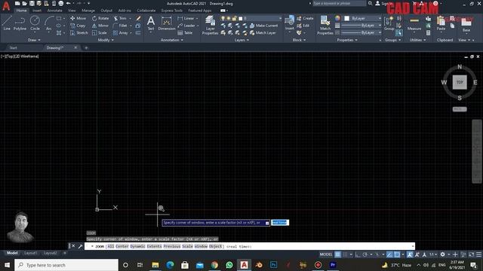Expand the Draw panel
Screen dimensions: 483x271
pyautogui.click(x=34, y=40)
